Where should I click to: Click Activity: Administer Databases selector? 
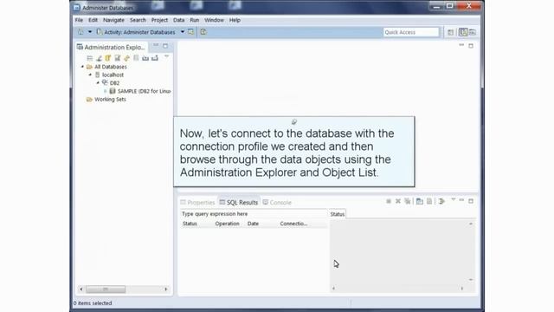(x=137, y=32)
